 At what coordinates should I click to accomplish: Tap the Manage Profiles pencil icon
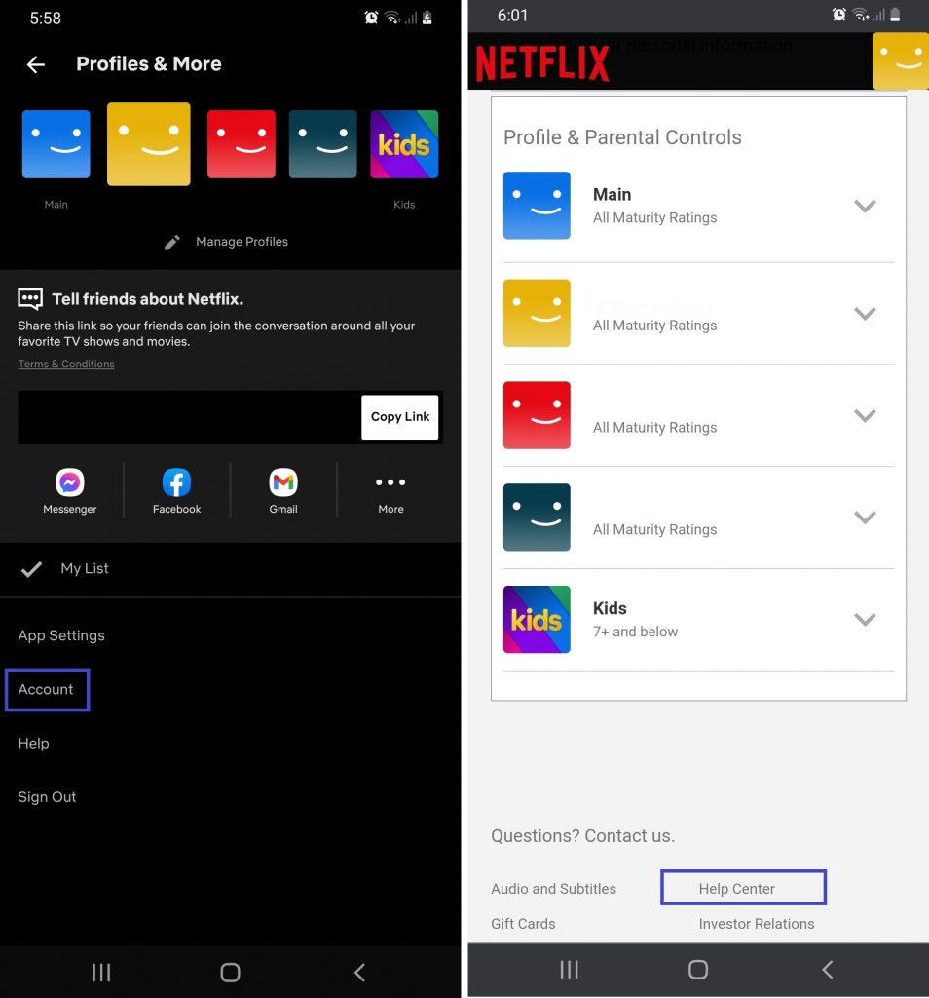pyautogui.click(x=173, y=242)
